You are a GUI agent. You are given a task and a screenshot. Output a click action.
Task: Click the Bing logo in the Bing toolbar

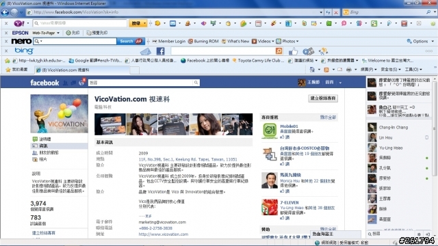(24, 51)
